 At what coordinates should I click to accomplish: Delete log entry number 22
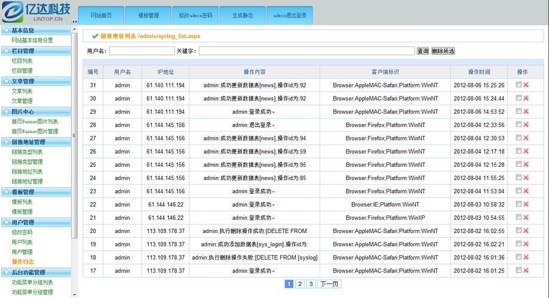526,204
